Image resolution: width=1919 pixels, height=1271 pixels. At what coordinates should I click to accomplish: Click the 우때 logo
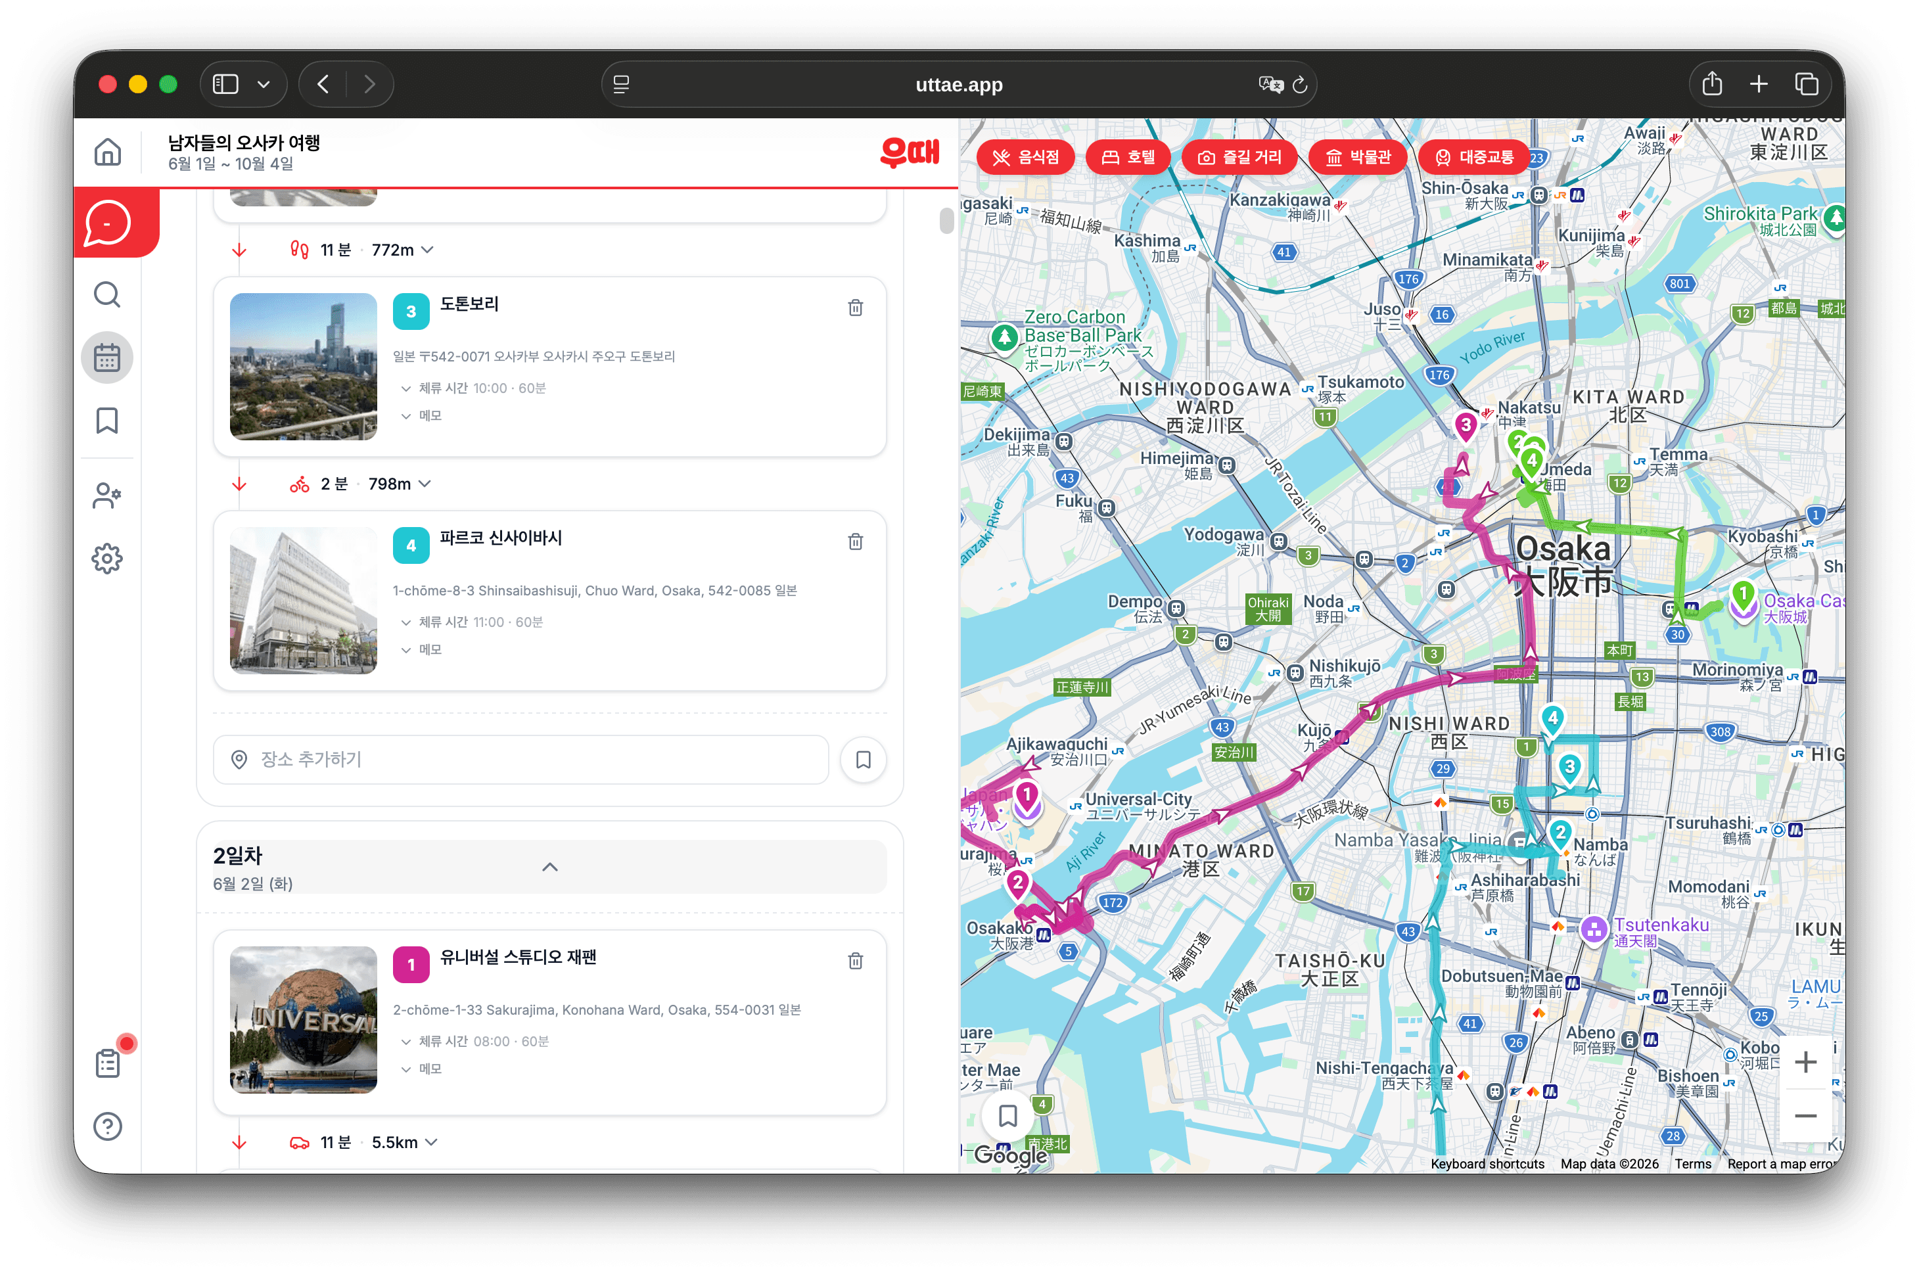[x=910, y=152]
